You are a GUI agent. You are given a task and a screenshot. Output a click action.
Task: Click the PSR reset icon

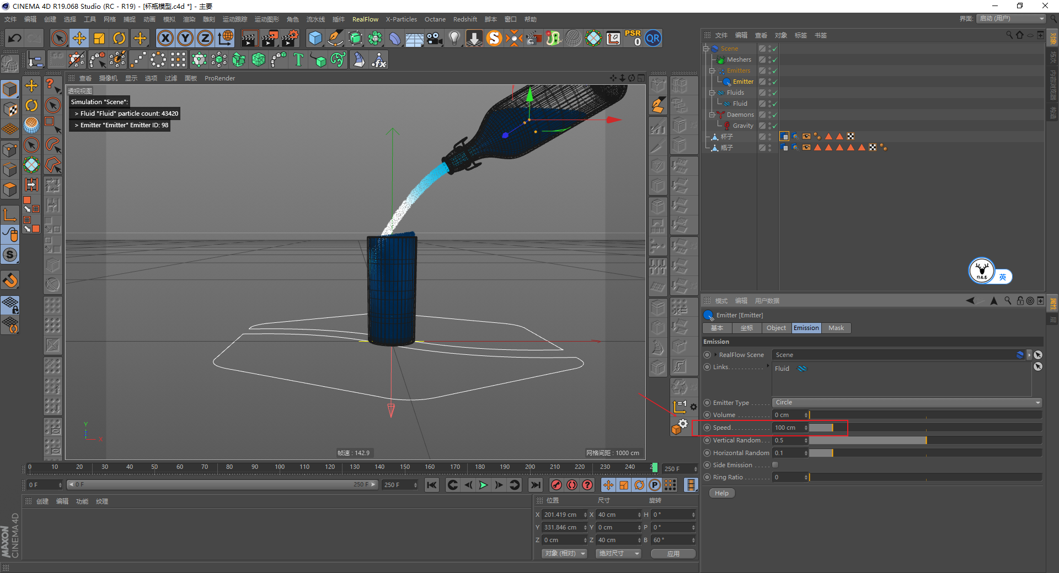coord(633,38)
